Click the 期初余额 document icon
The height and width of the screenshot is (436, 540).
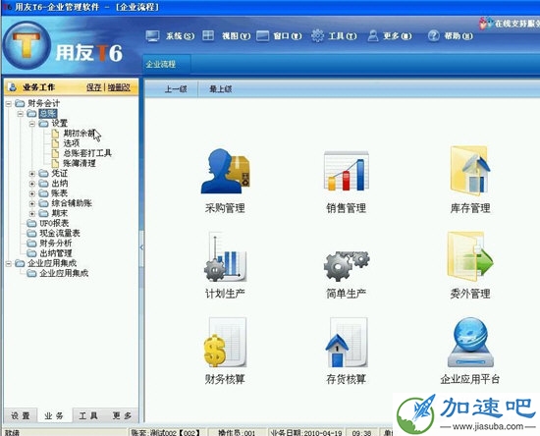tap(55, 134)
